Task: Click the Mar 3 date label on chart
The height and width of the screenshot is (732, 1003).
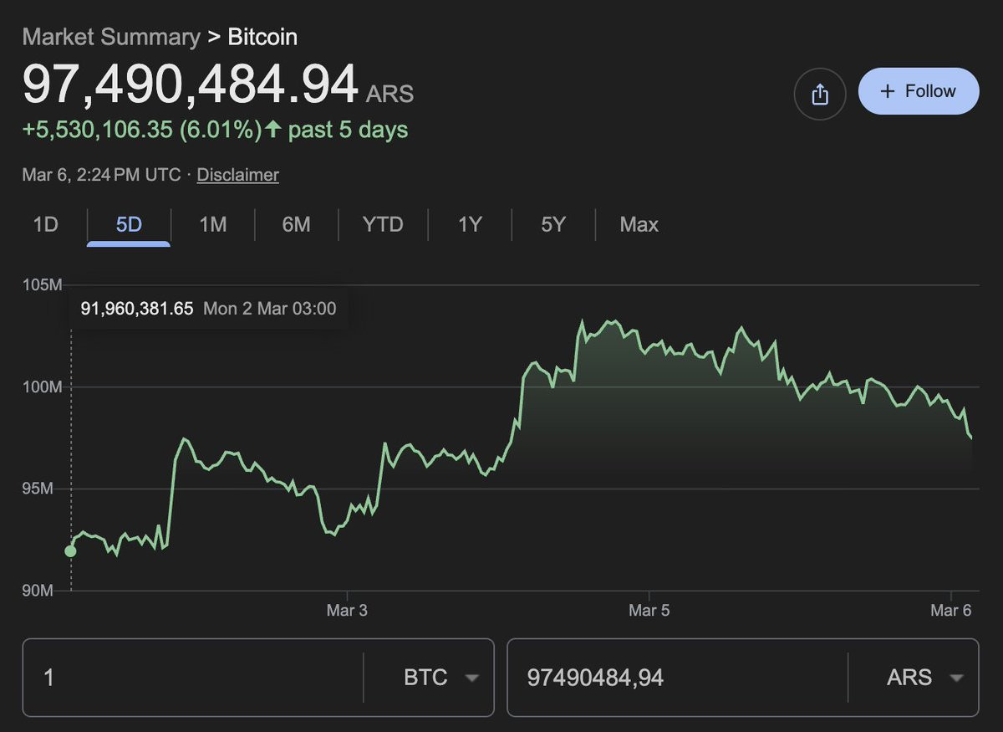Action: coord(346,611)
